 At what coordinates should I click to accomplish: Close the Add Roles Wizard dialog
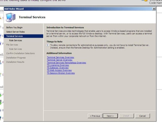tap(154, 9)
